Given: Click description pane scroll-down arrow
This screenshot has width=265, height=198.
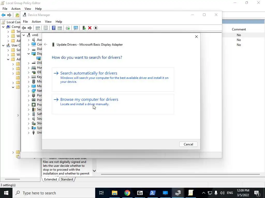Looking at the screenshot, I should pyautogui.click(x=94, y=171).
